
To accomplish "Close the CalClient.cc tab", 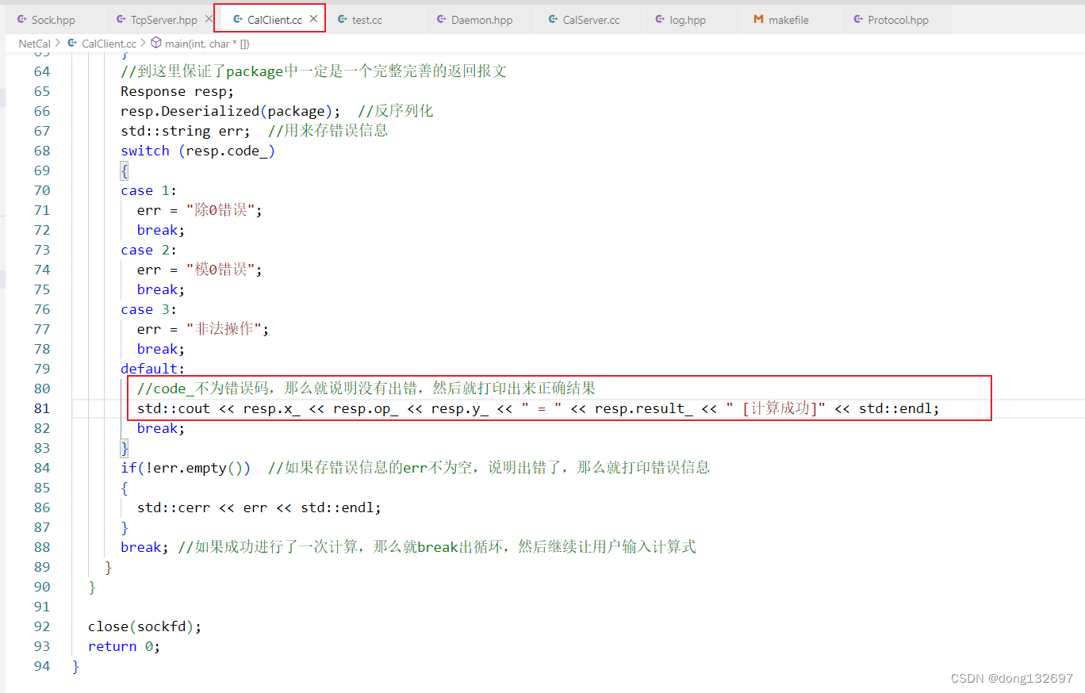I will click(313, 19).
